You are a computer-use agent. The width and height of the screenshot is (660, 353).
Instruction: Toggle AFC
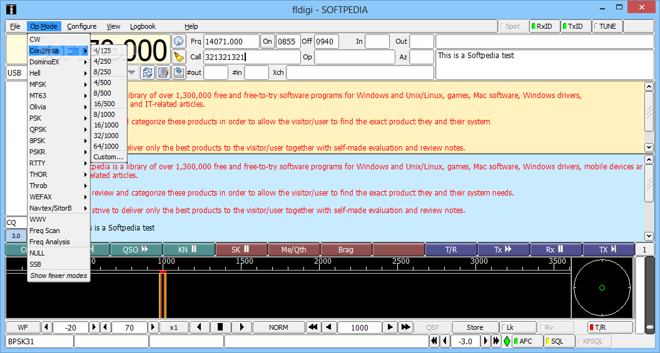click(x=527, y=341)
